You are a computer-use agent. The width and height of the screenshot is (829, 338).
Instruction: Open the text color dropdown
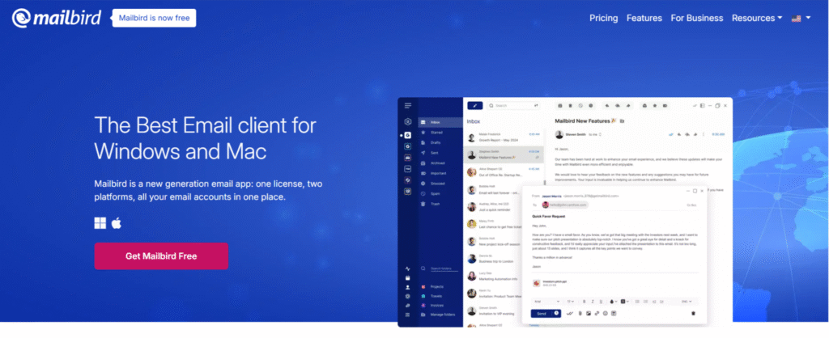614,302
